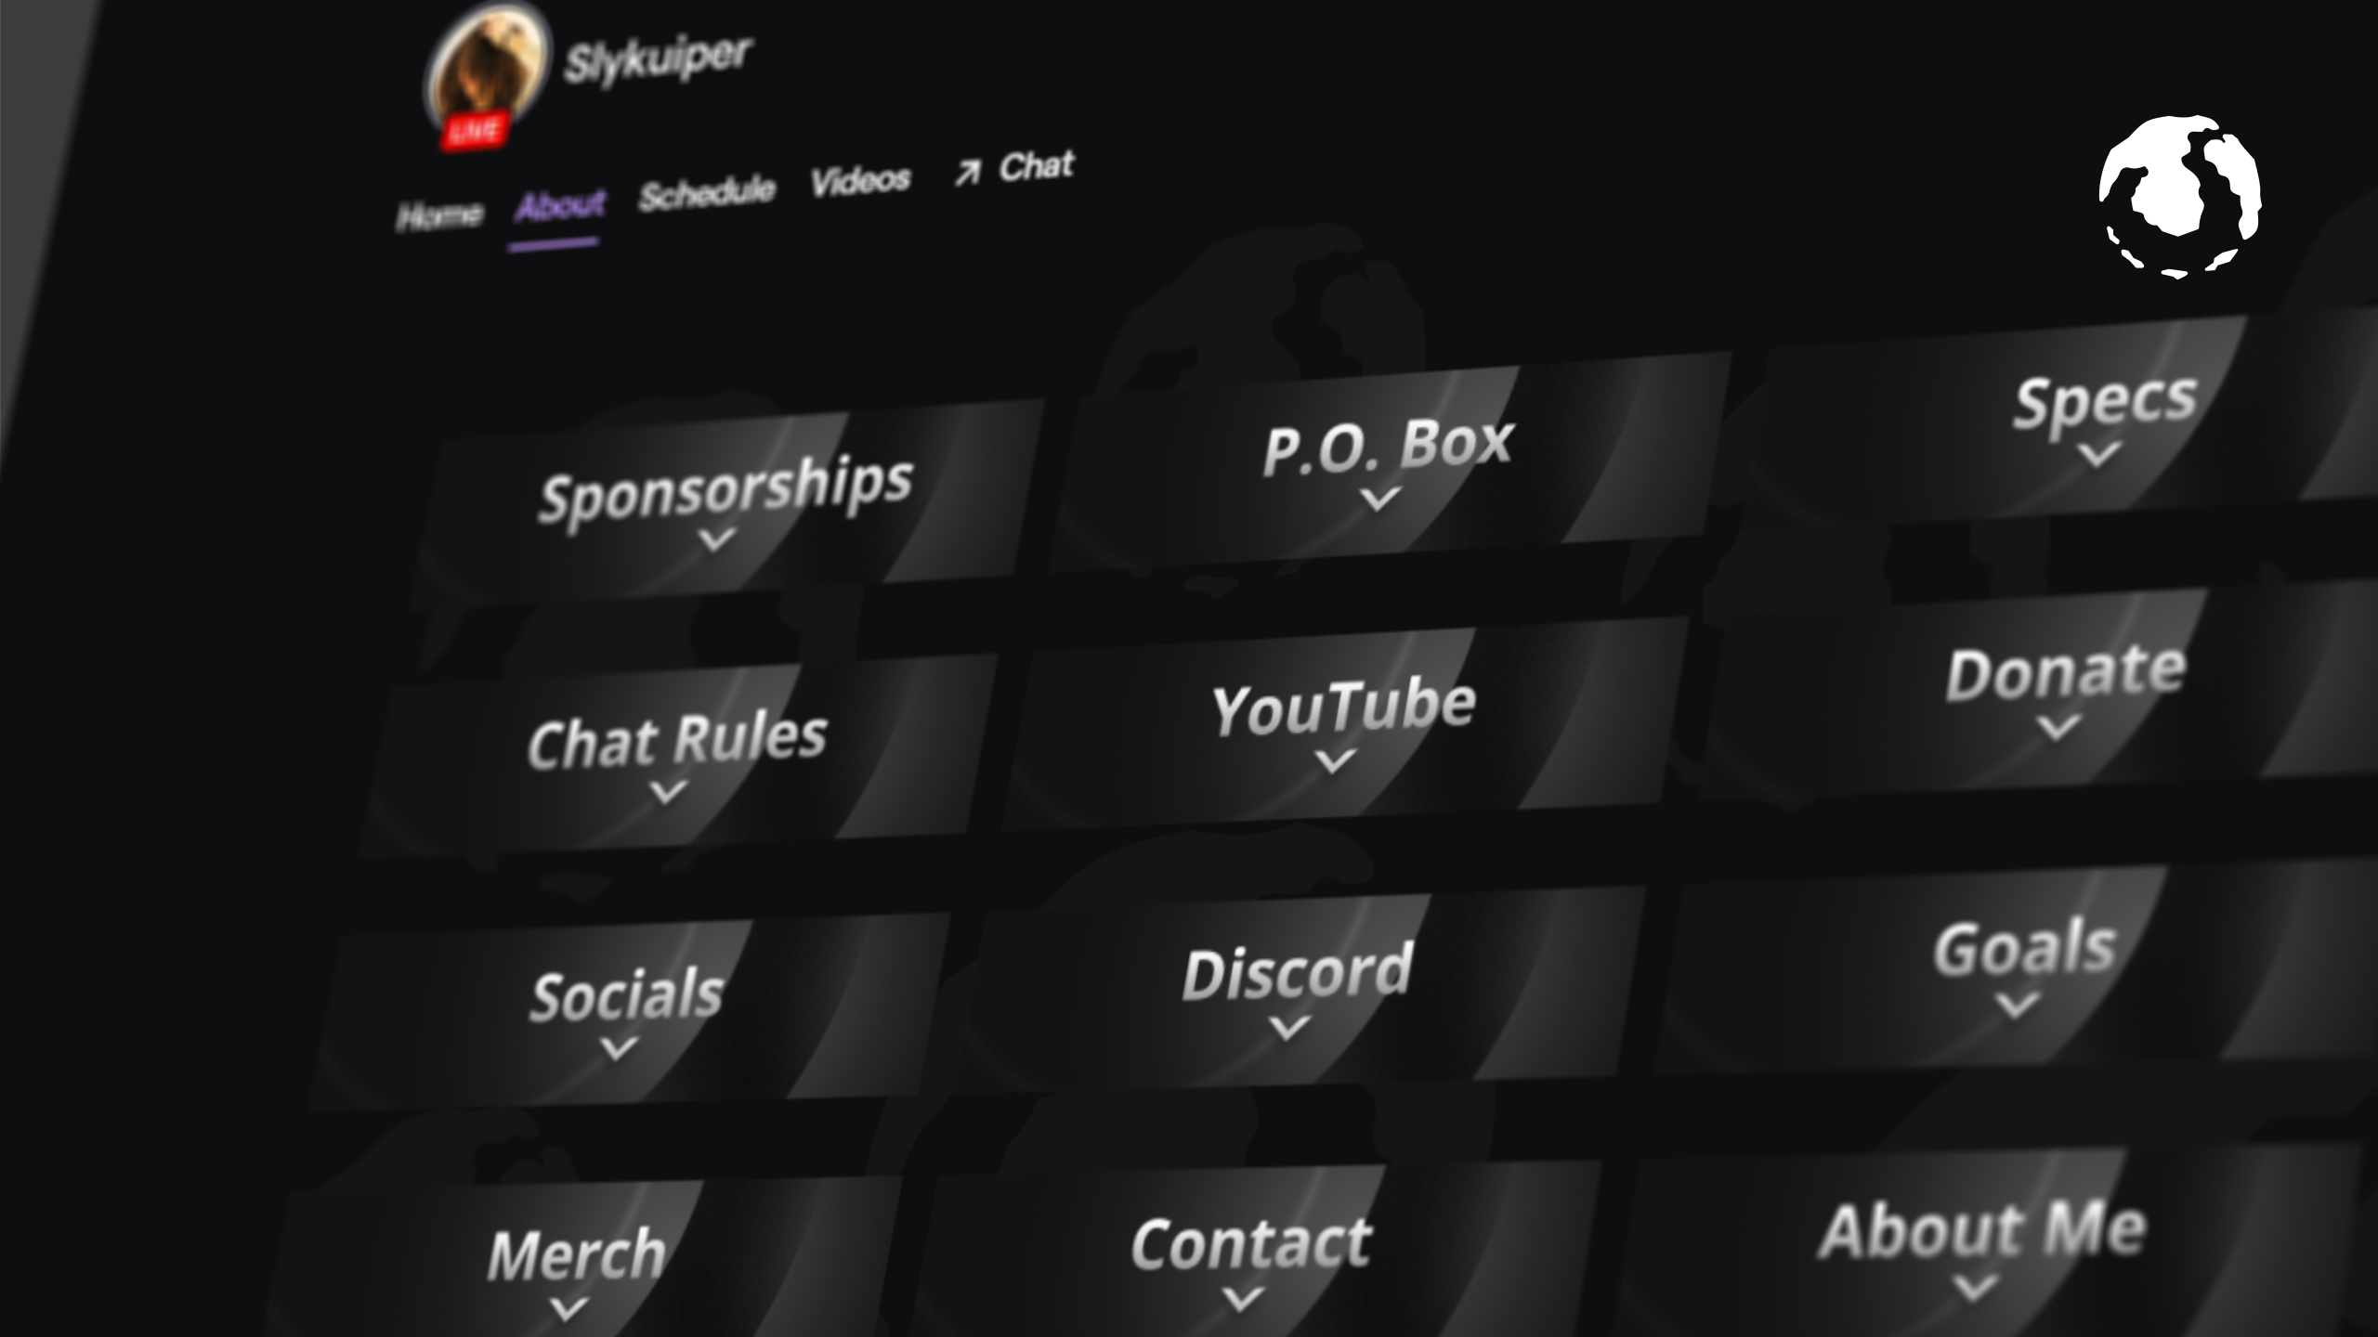
Task: Open the Chat link
Action: point(1036,166)
